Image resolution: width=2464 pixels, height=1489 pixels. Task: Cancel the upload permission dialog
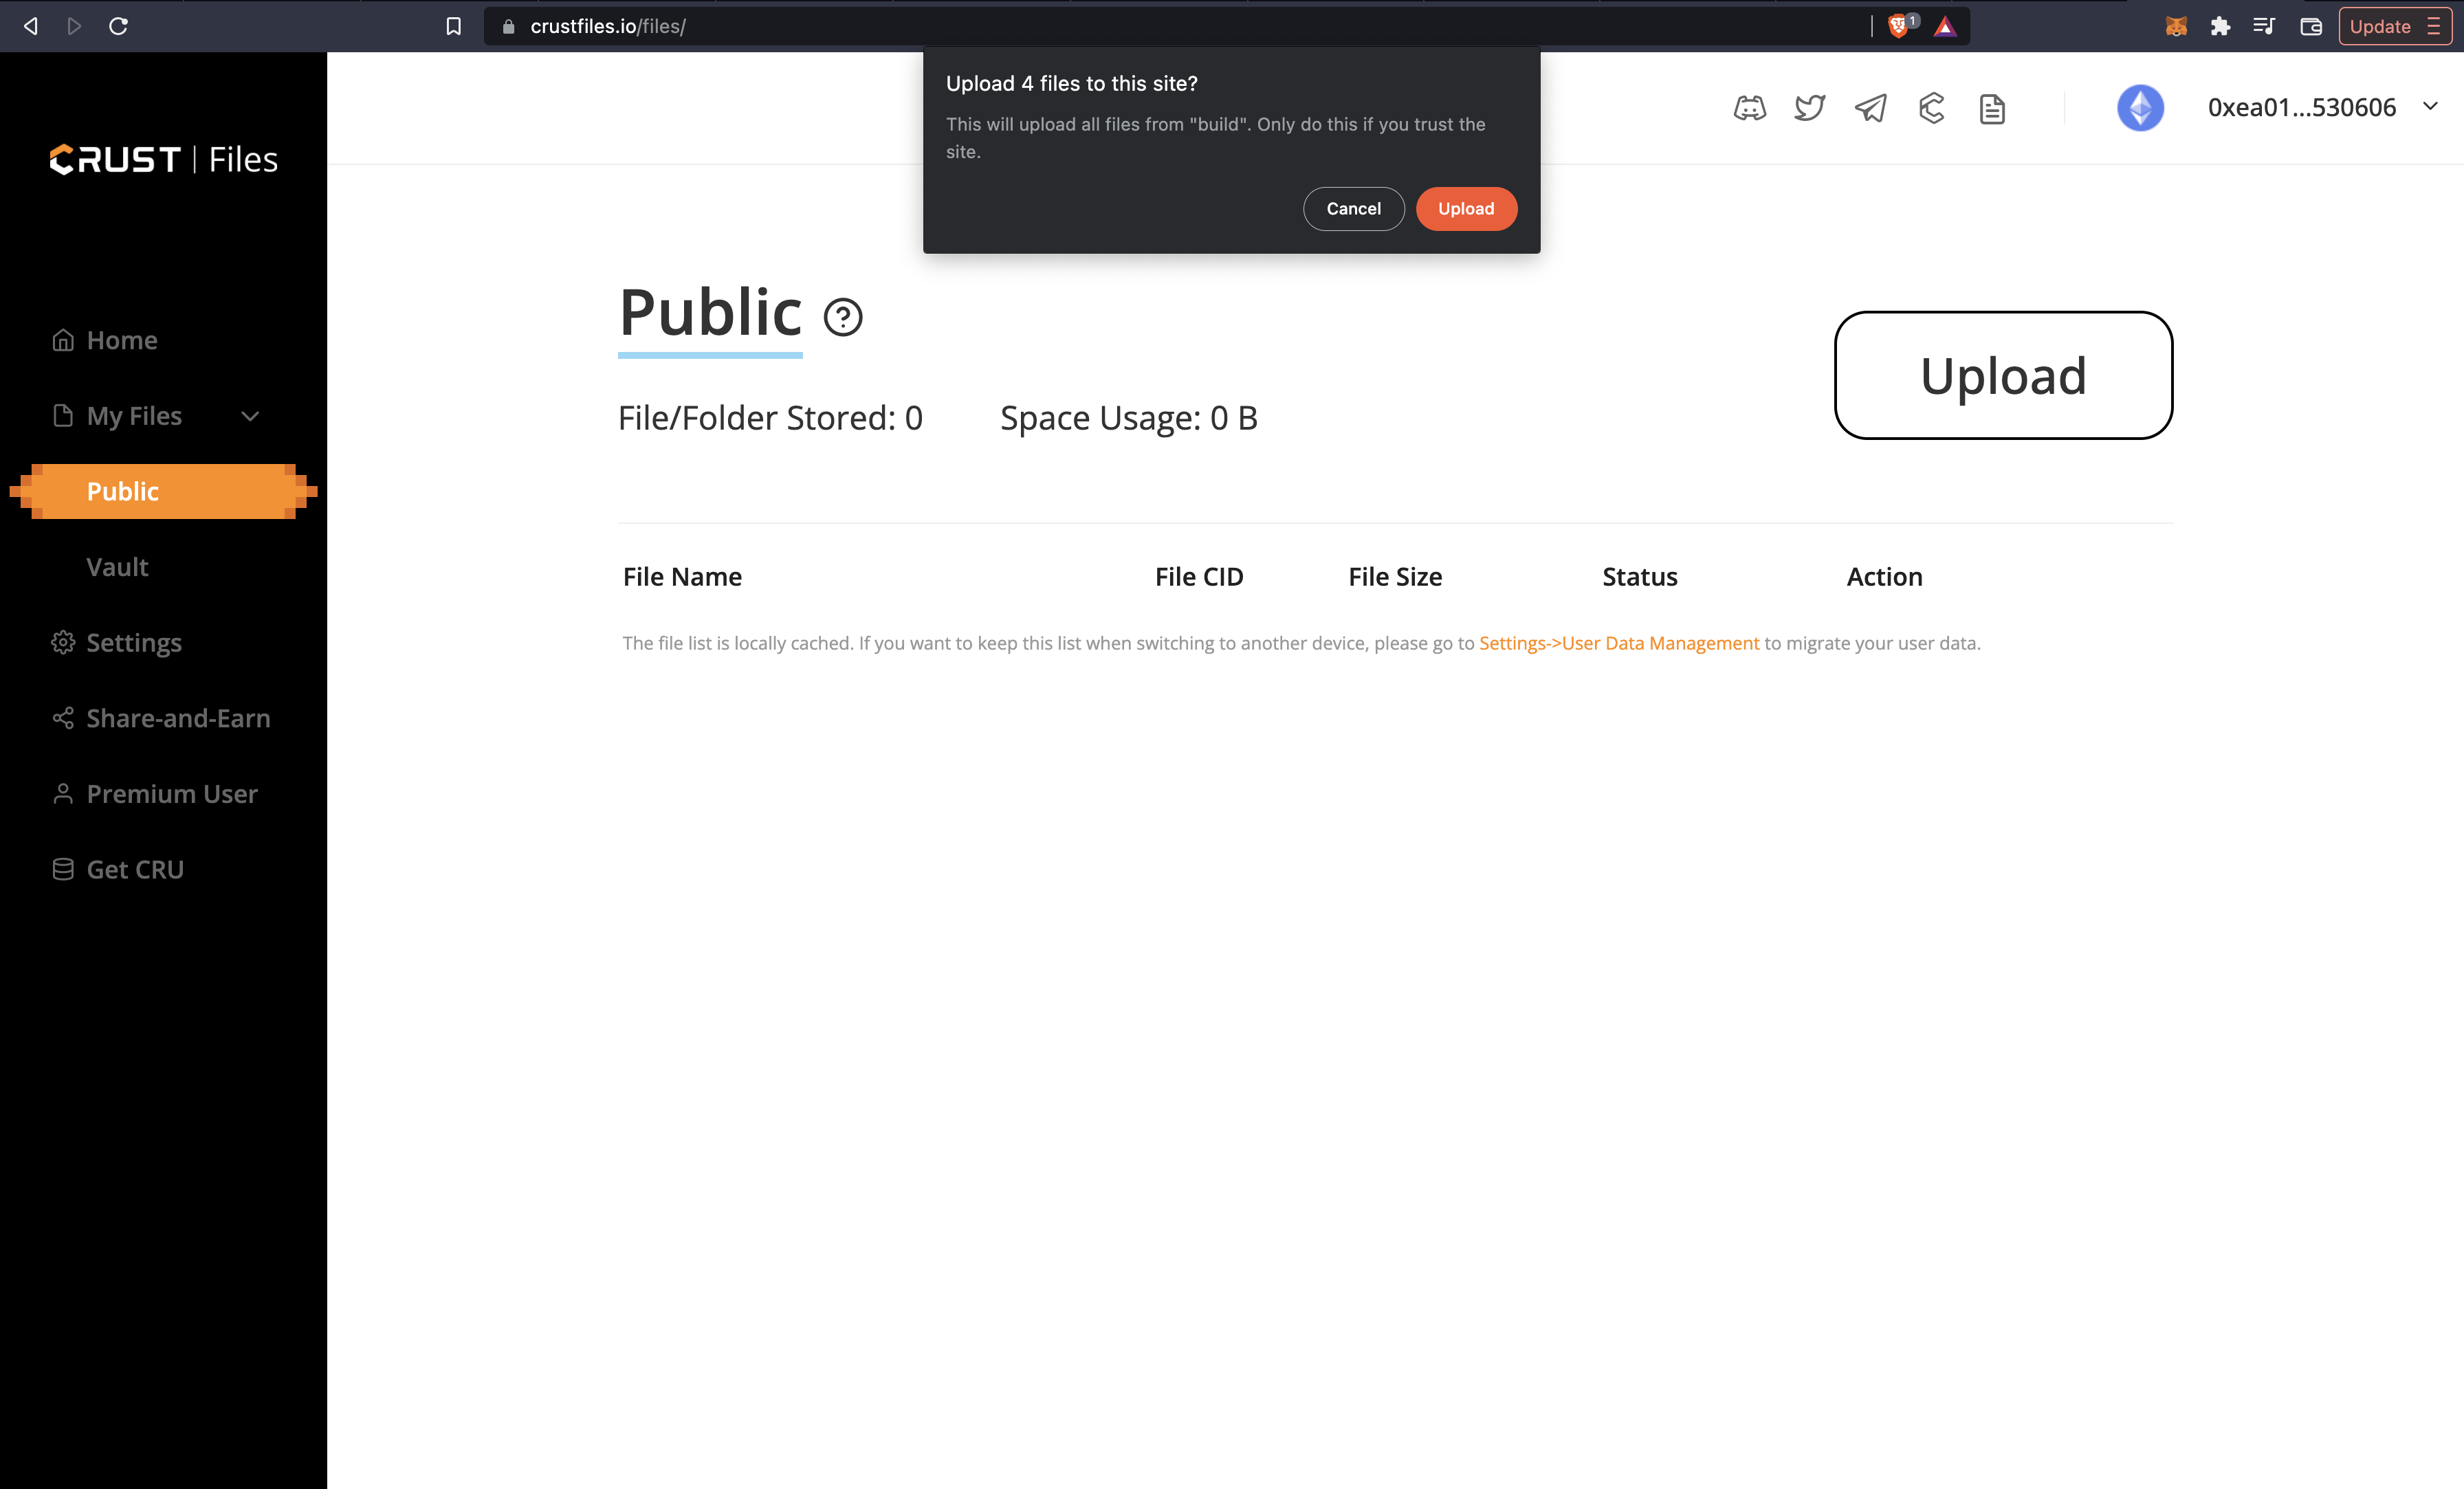coord(1353,209)
